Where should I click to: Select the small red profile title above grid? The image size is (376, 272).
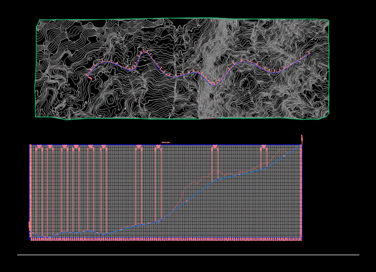click(166, 143)
